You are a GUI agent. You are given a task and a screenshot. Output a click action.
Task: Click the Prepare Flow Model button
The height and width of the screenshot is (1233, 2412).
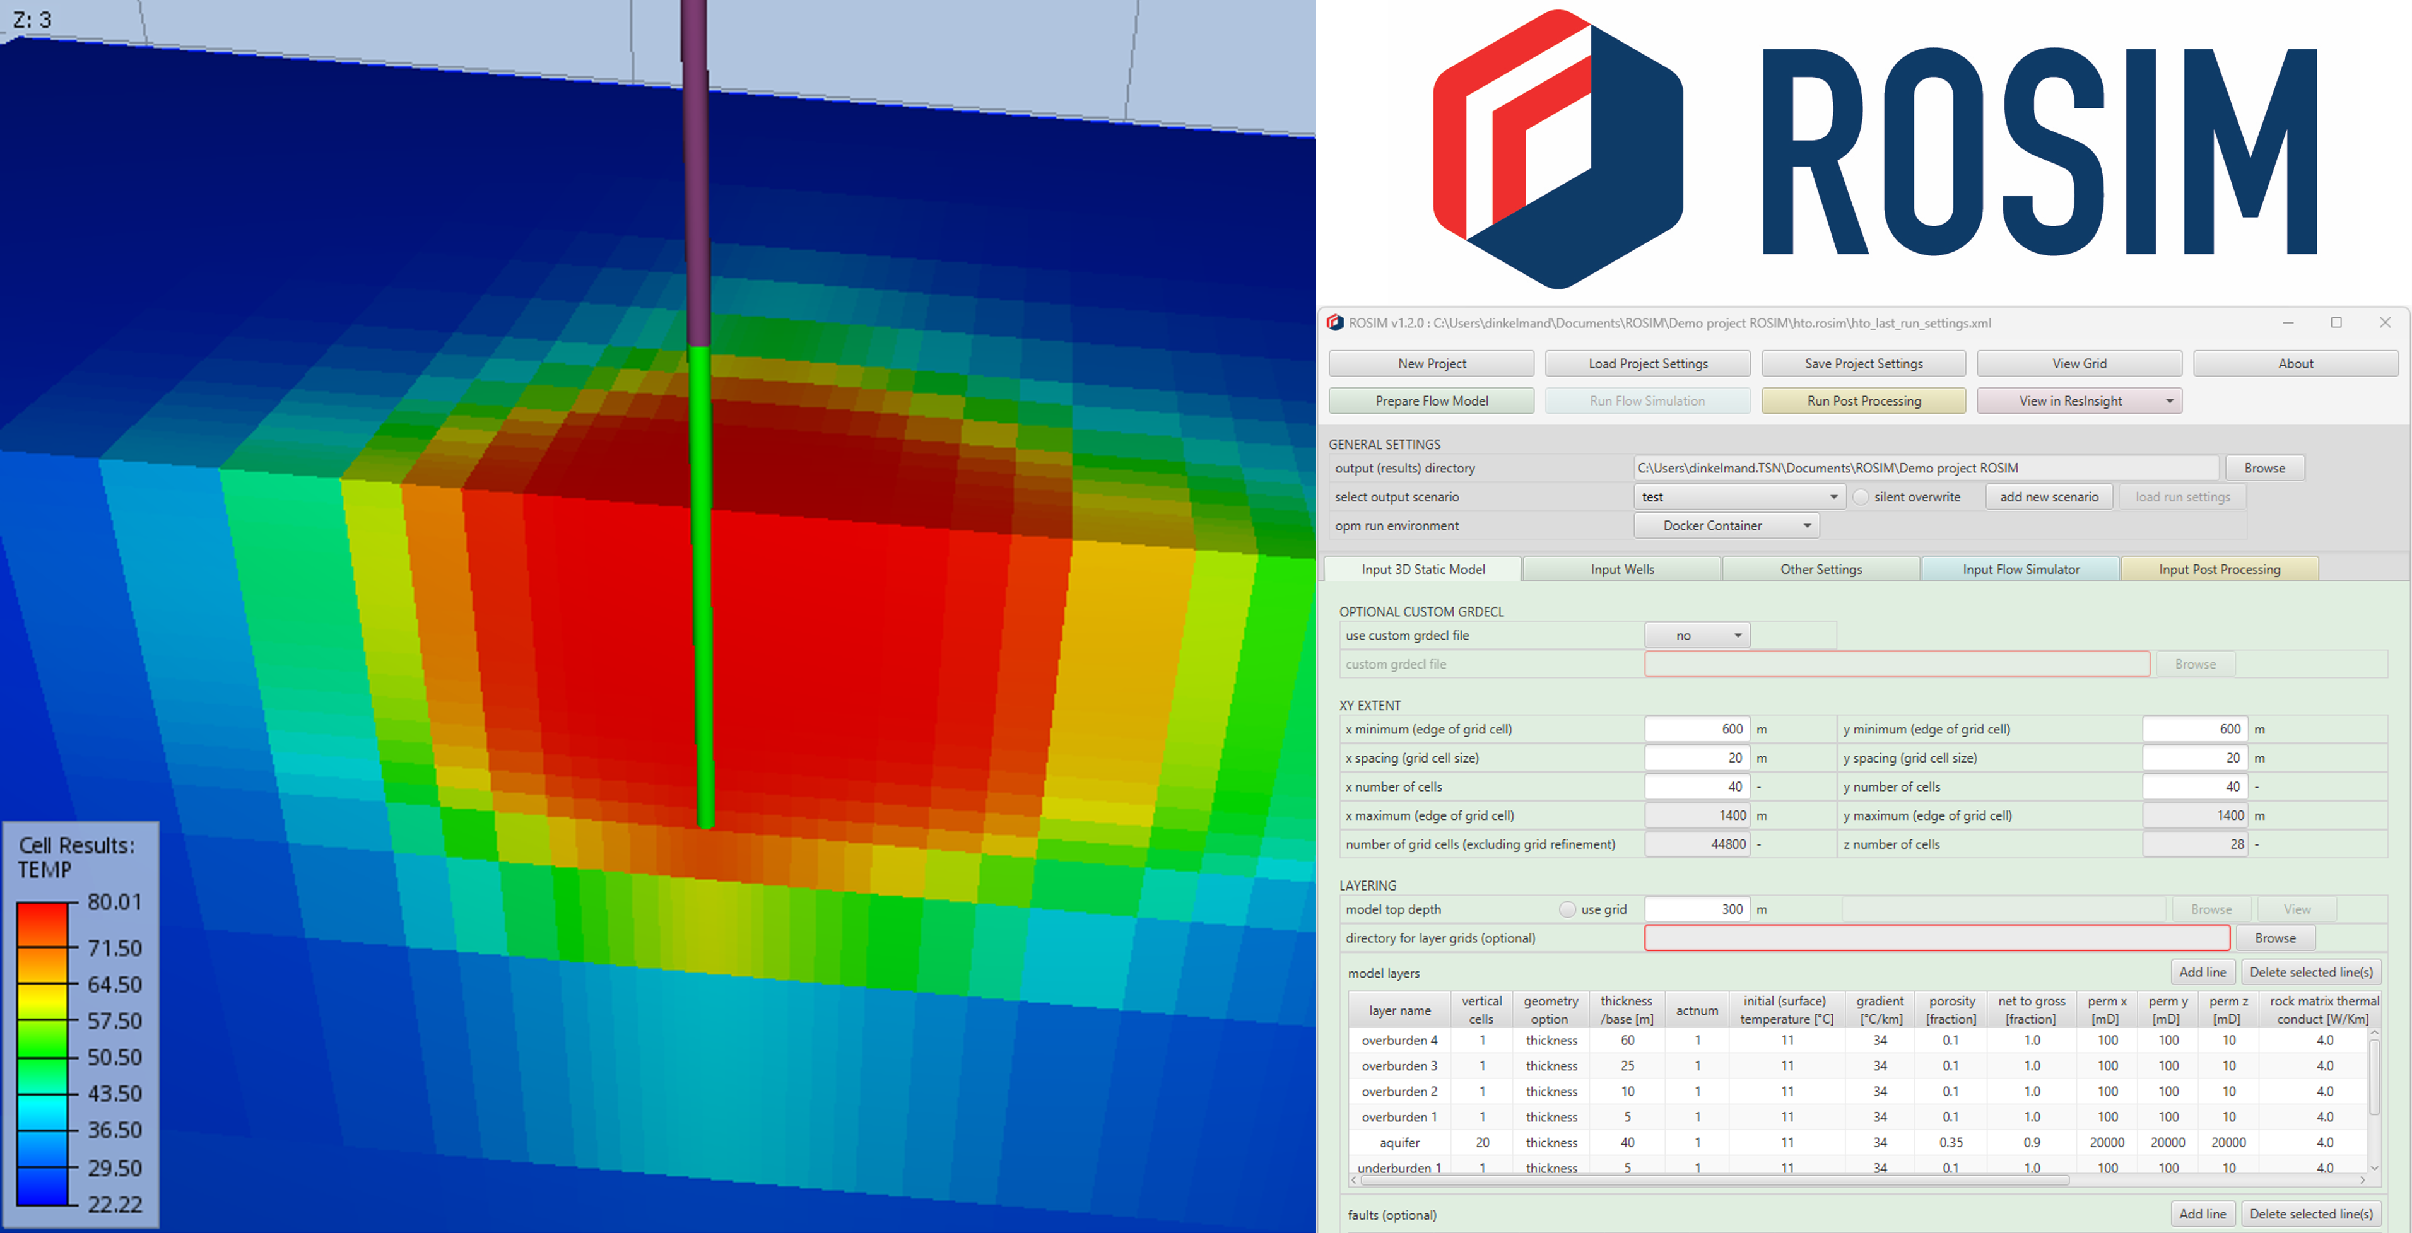pyautogui.click(x=1431, y=400)
